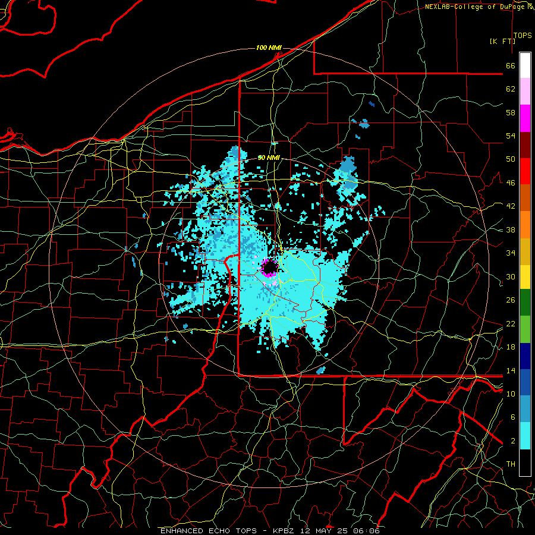Image resolution: width=535 pixels, height=535 pixels.
Task: Click the '[K FT]' units label
Action: (502, 41)
